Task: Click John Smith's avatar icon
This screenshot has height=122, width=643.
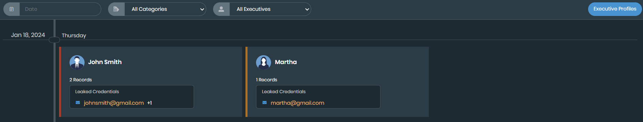Action: coord(77,62)
